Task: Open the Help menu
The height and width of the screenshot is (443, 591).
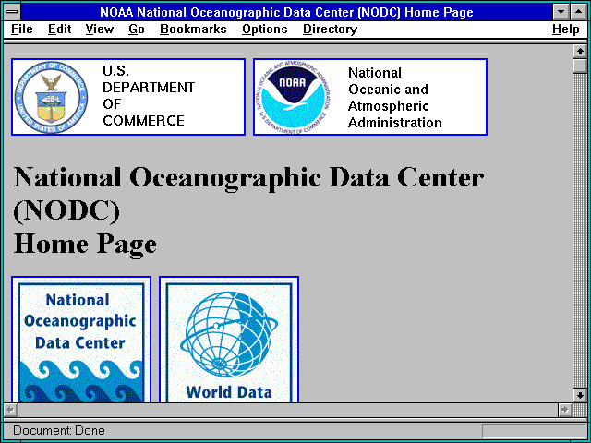Action: tap(566, 30)
